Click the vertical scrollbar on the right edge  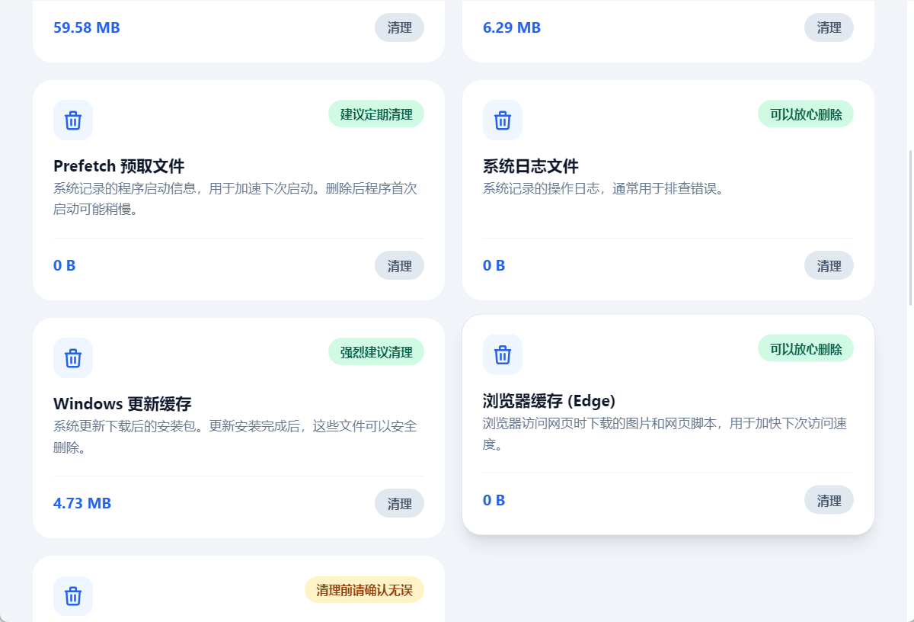[x=910, y=229]
